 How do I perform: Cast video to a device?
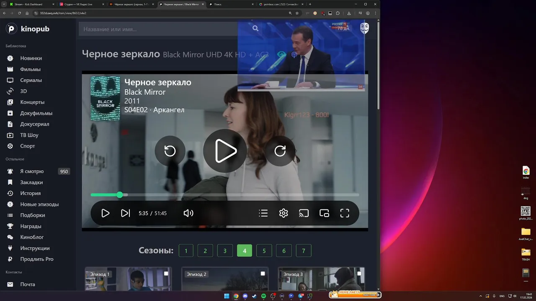coord(304,213)
